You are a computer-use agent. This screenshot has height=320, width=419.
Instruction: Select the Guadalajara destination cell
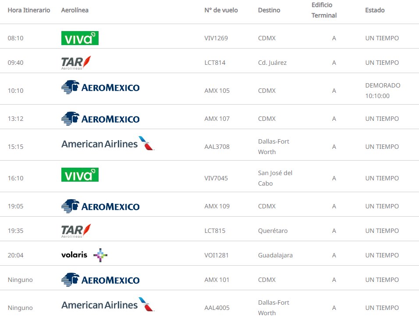[275, 255]
